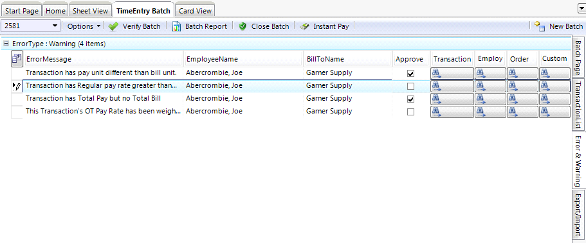This screenshot has width=586, height=243.
Task: Open the column chooser icon beside ErrorMessage
Action: pos(17,59)
